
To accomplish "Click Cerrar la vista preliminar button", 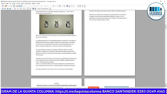I will (x=43, y=9).
